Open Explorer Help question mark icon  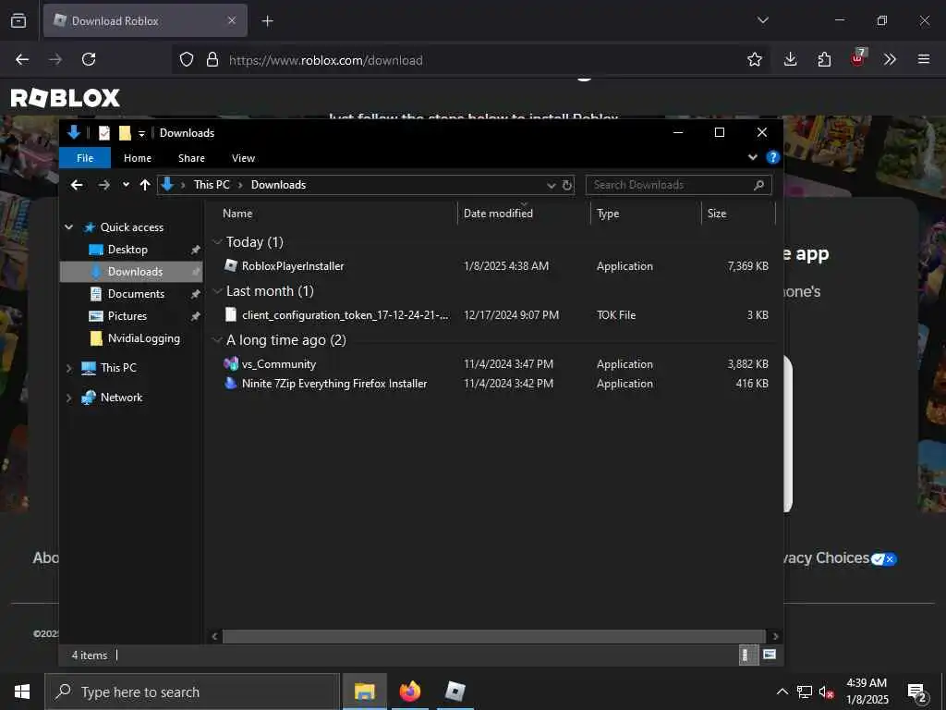tap(772, 157)
